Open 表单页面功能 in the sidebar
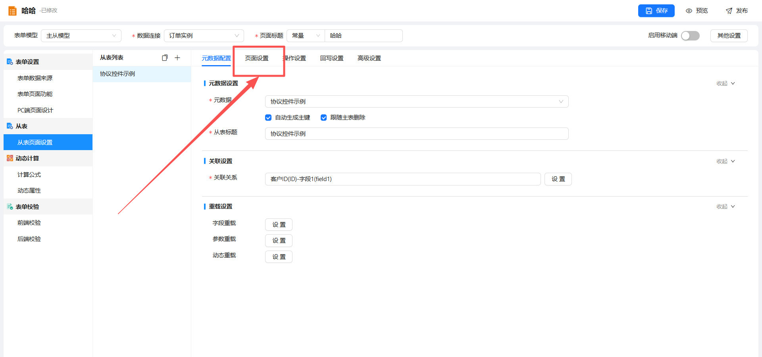This screenshot has width=762, height=357. tap(48, 94)
